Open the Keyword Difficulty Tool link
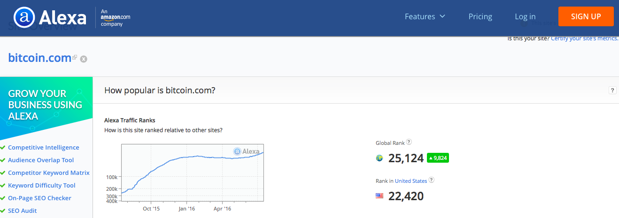Screen dimensions: 619x218 coord(42,185)
